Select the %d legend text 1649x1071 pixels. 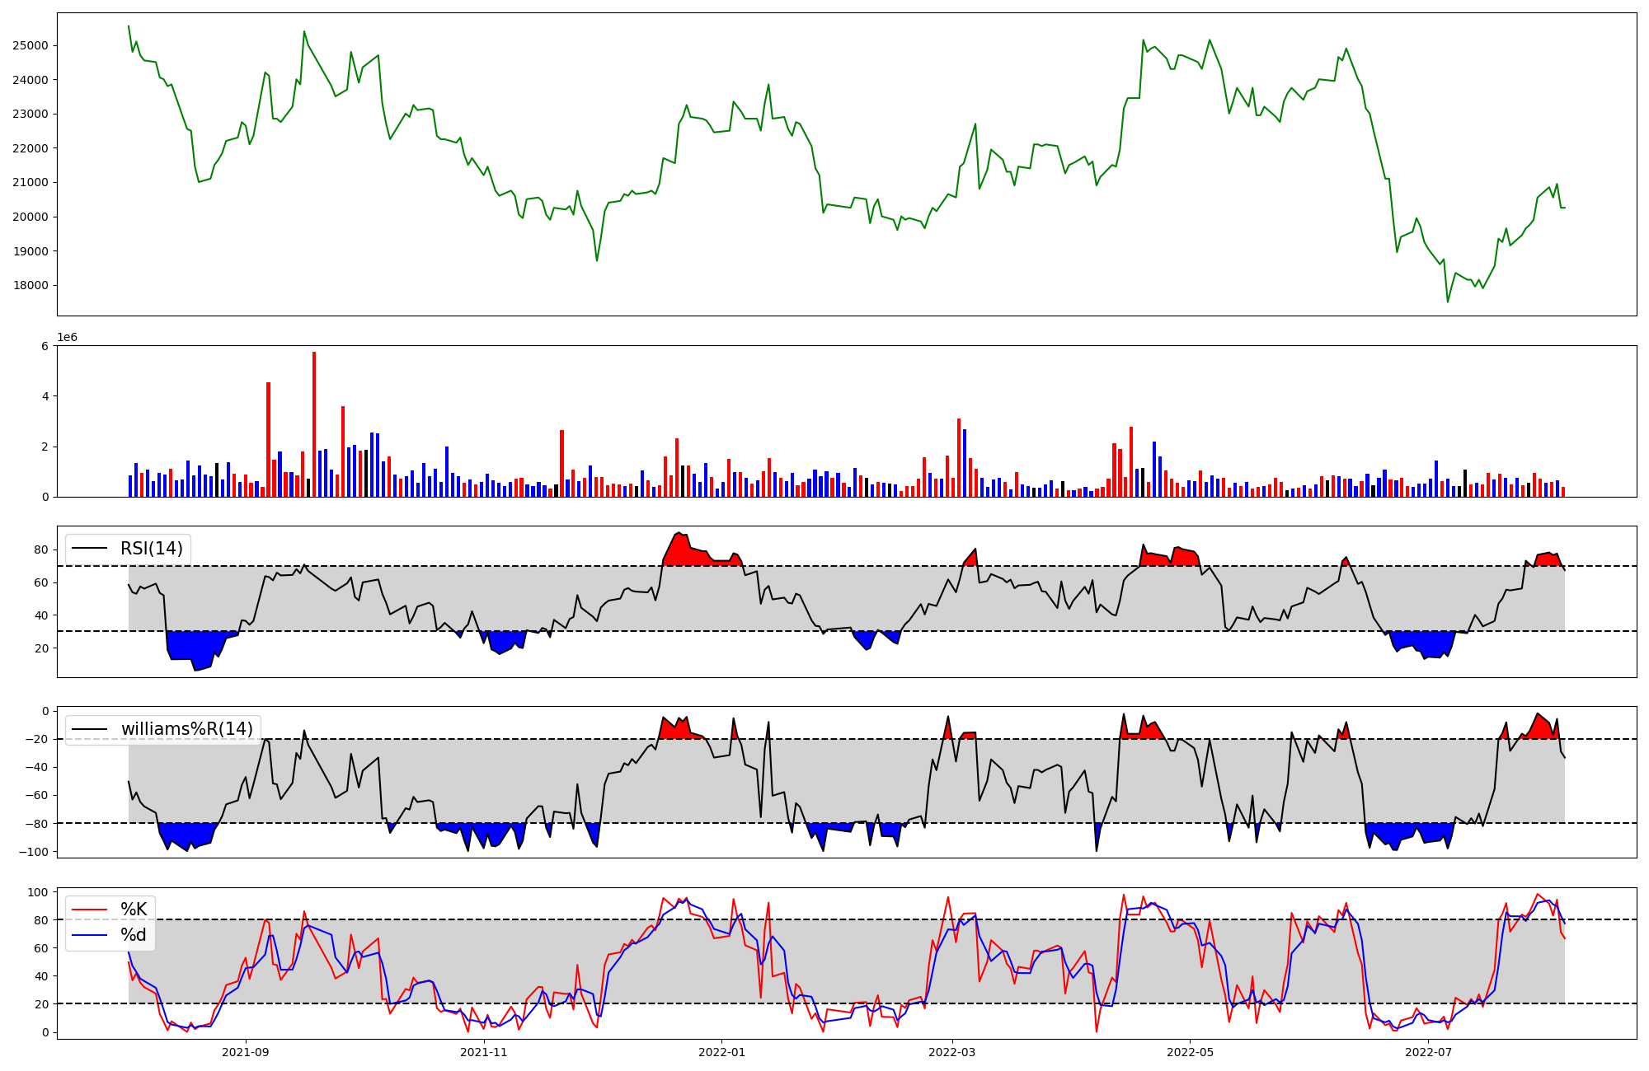(x=134, y=935)
